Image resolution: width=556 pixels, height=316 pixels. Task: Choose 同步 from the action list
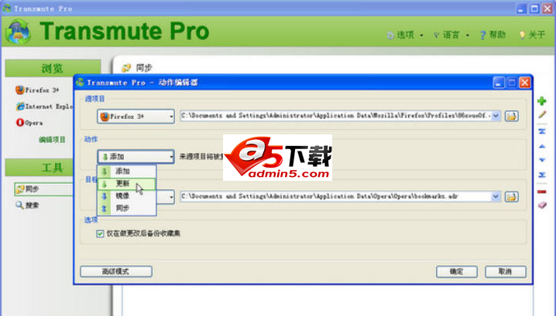pyautogui.click(x=126, y=209)
